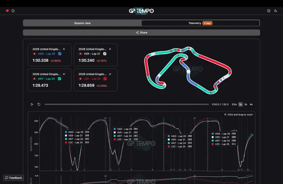Click the magnifier icon next to zoom hint
Viewport: 283px width, 184px height.
tap(225, 114)
